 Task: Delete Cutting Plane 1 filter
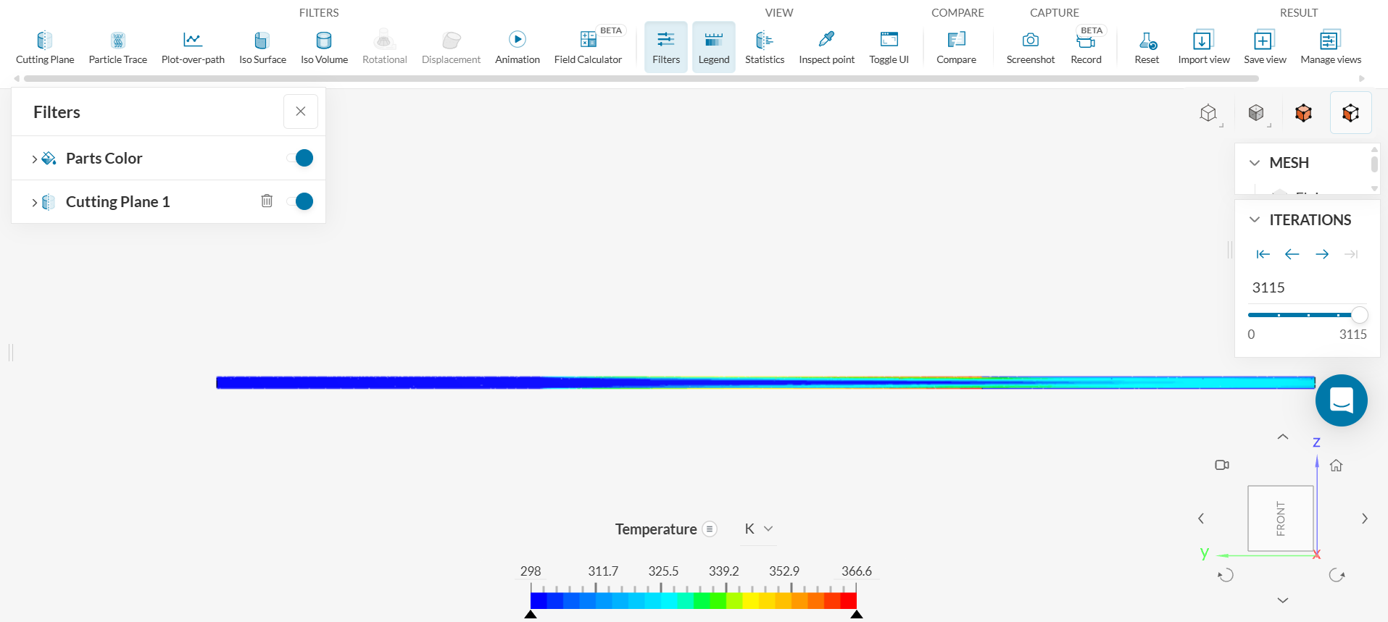267,201
